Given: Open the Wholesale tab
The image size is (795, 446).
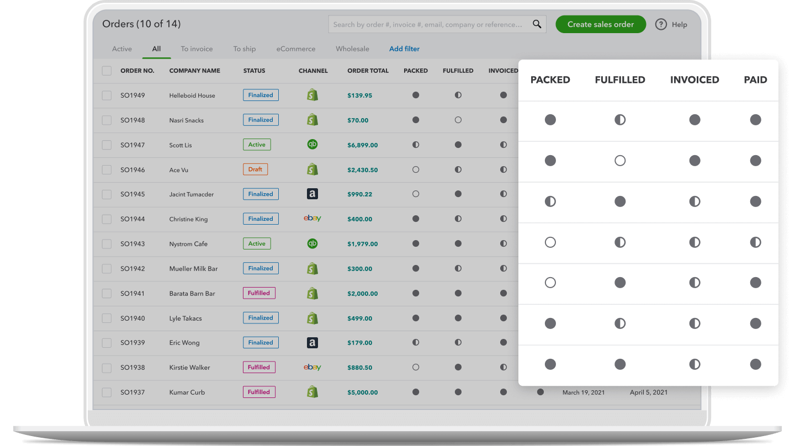Looking at the screenshot, I should point(353,49).
